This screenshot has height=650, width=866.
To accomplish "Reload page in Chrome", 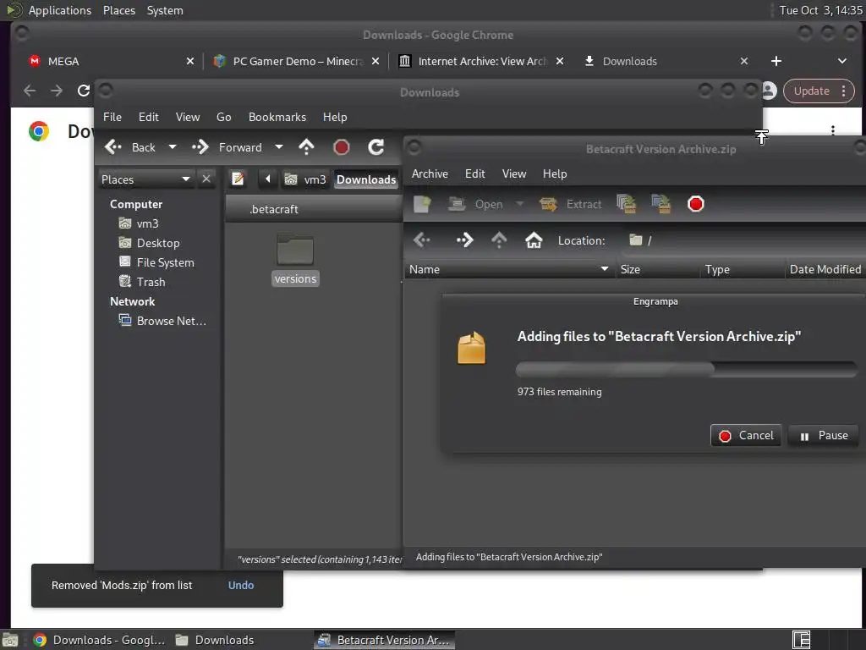I will click(x=84, y=91).
